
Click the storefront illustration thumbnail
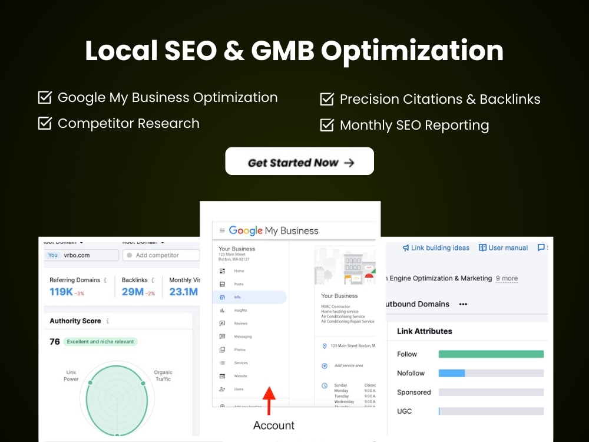(x=345, y=266)
